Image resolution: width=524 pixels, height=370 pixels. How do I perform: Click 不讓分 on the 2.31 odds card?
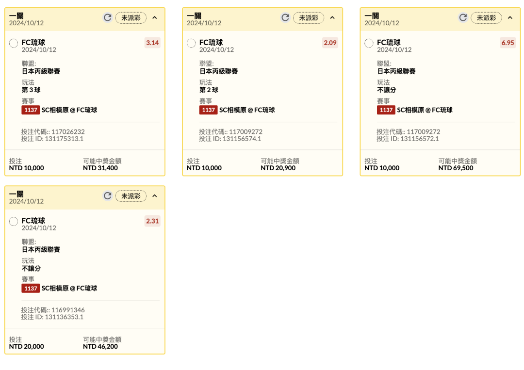[x=31, y=268]
